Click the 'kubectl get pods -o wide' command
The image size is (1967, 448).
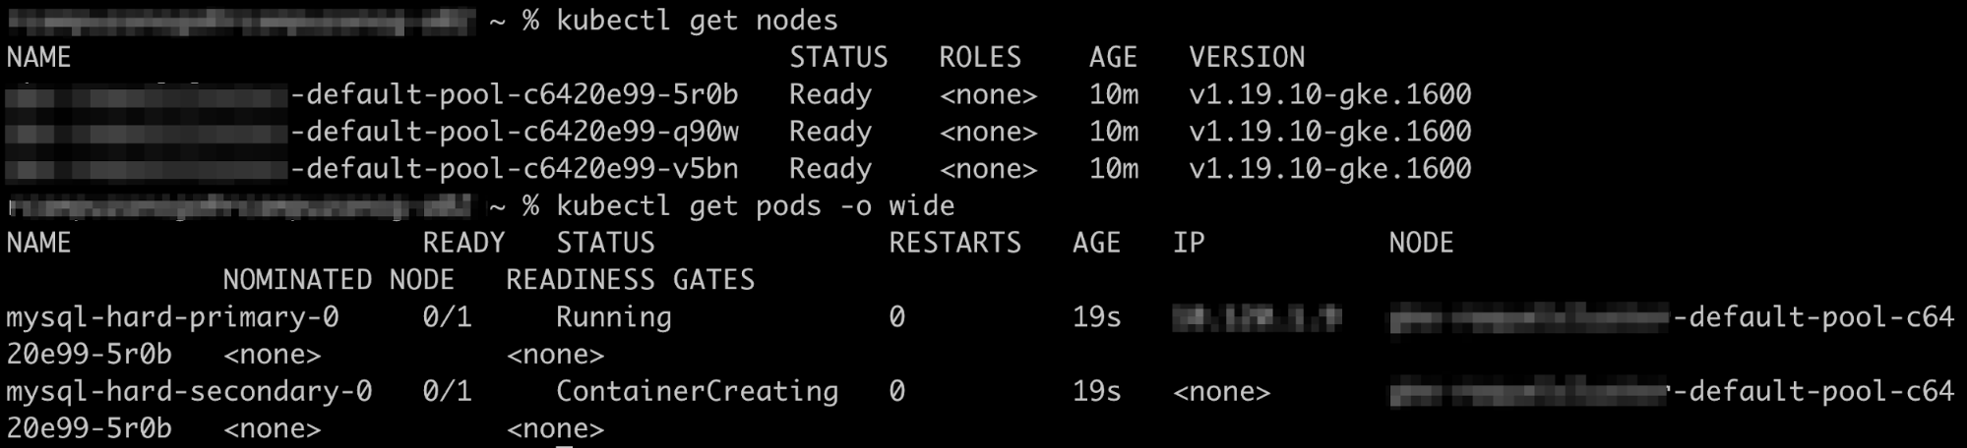click(755, 206)
